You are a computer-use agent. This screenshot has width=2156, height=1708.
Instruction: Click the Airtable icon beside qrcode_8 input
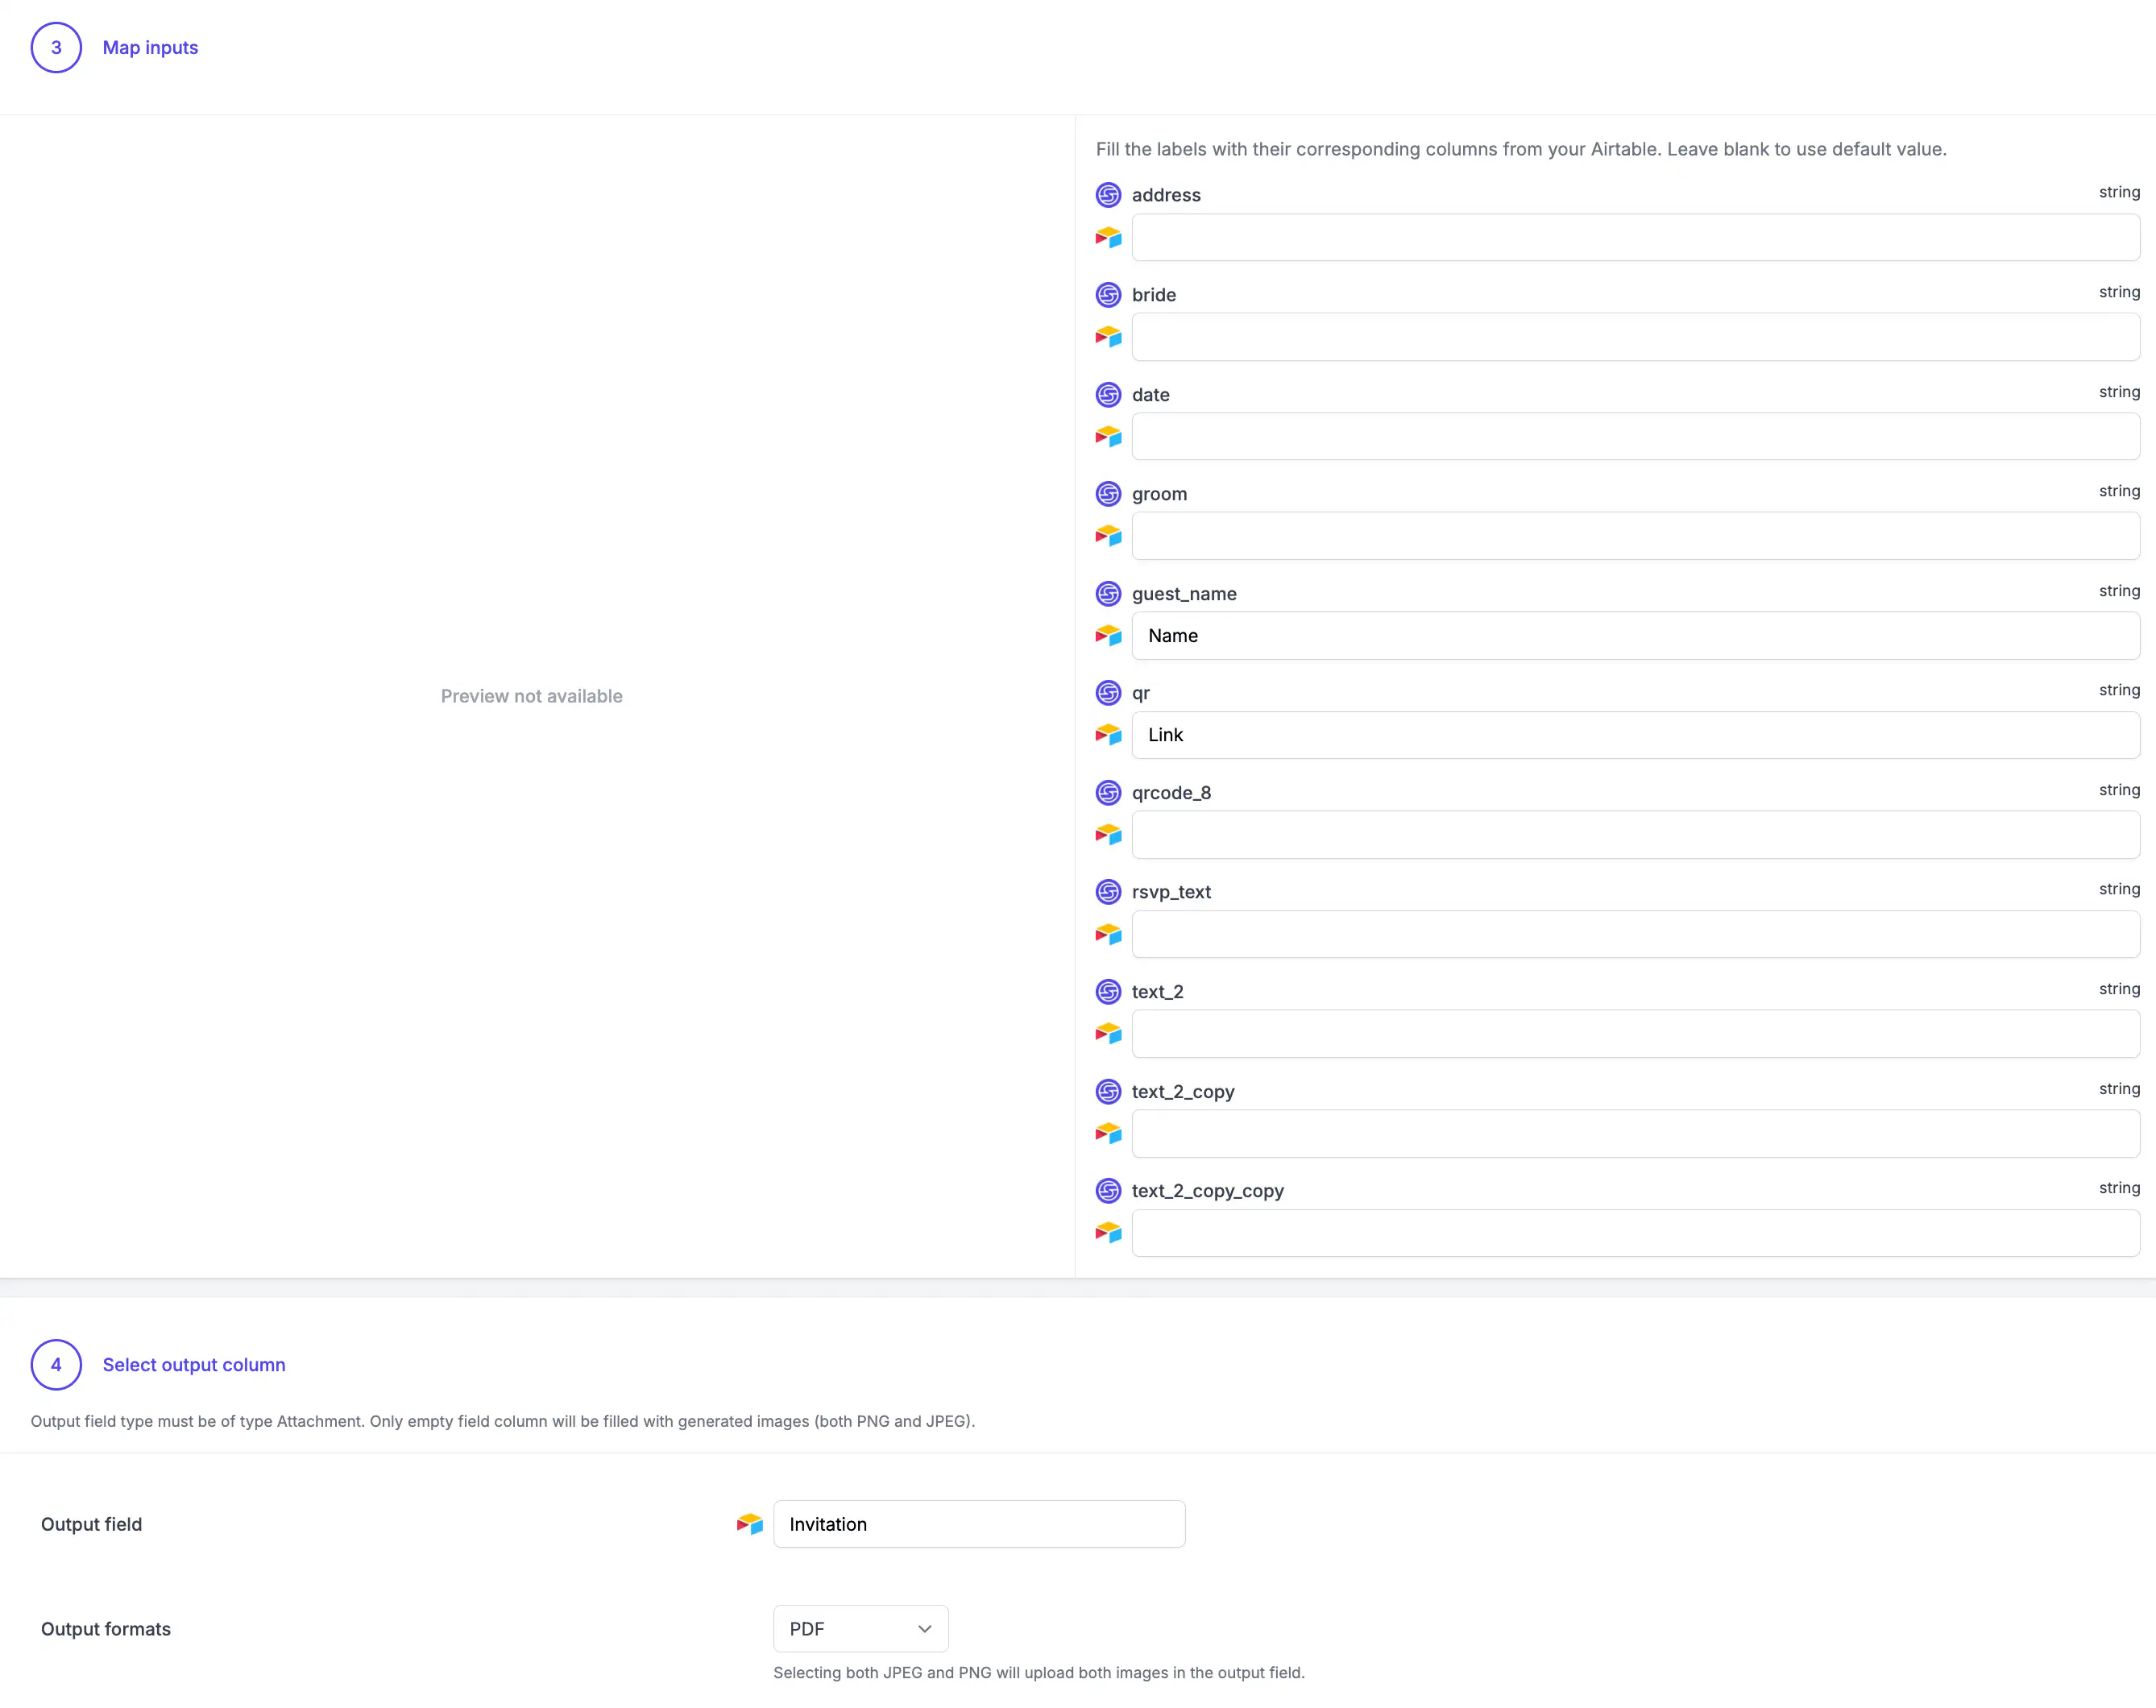(1108, 835)
